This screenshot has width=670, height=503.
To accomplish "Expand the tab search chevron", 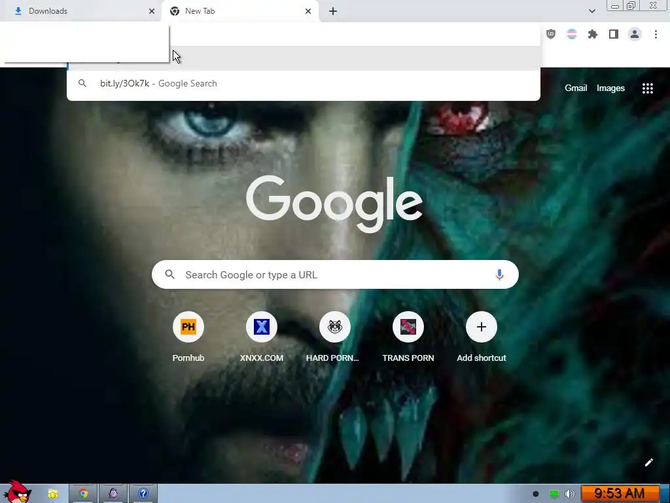I will pos(591,11).
